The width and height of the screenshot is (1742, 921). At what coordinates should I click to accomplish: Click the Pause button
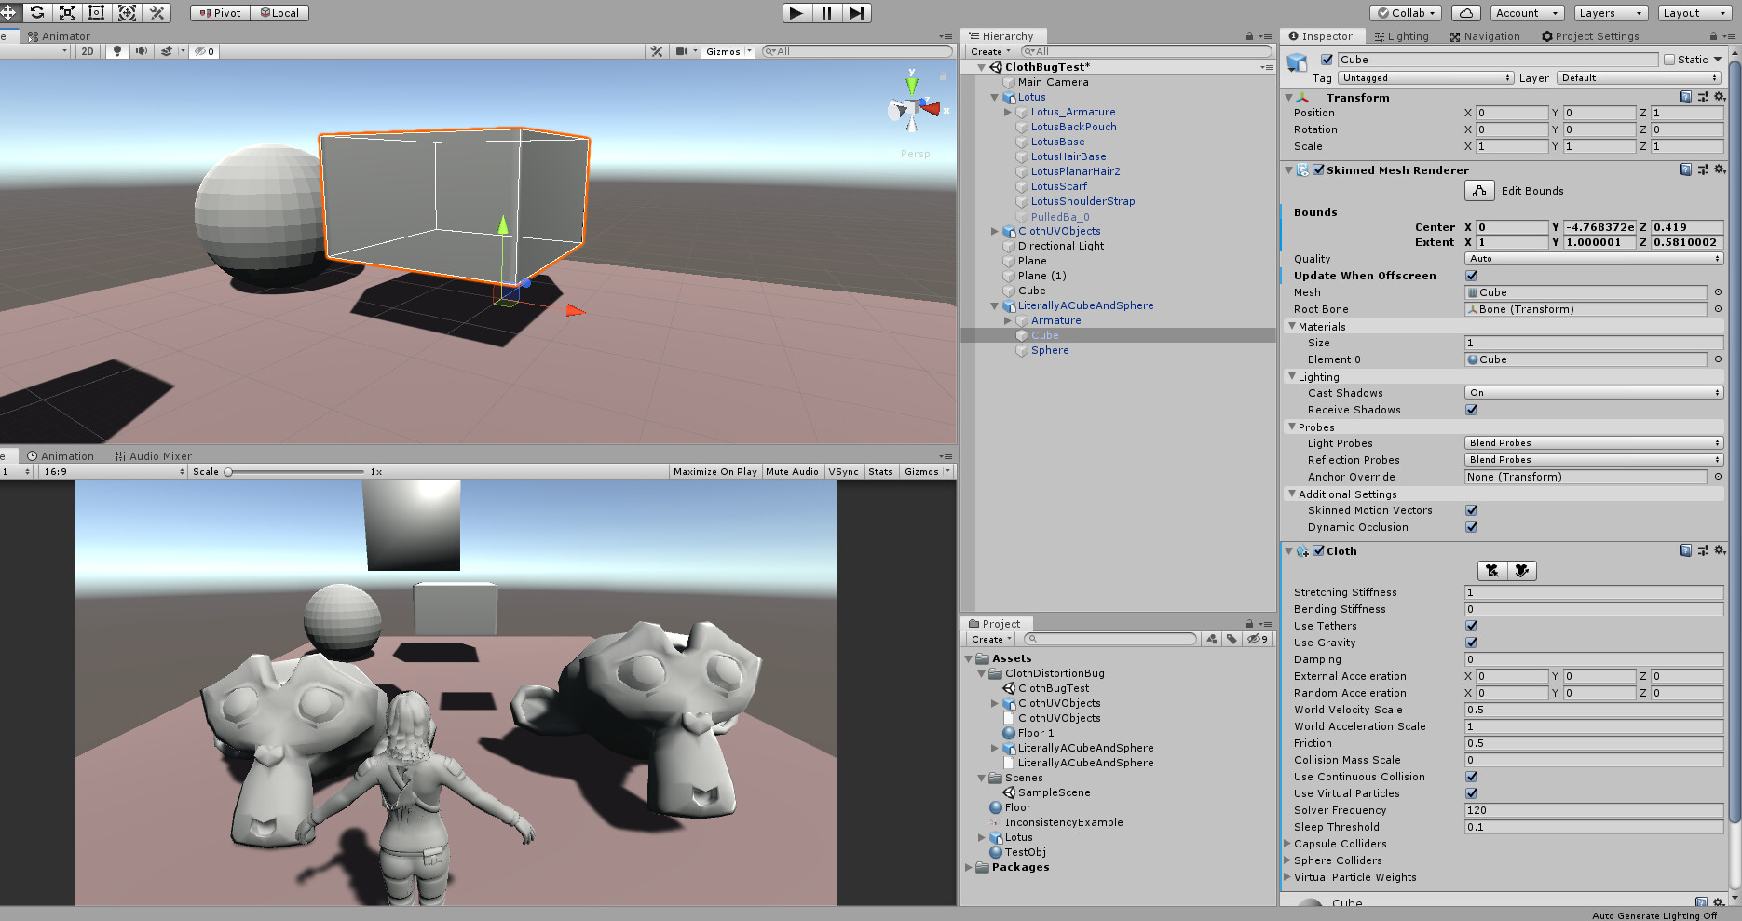[826, 12]
